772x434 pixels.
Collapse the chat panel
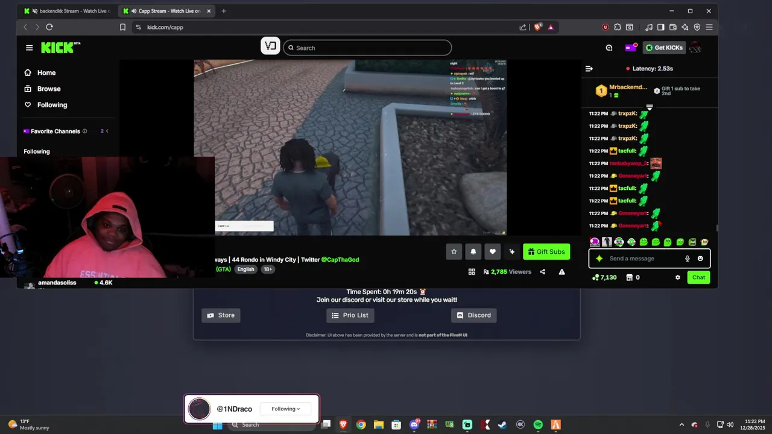point(589,69)
